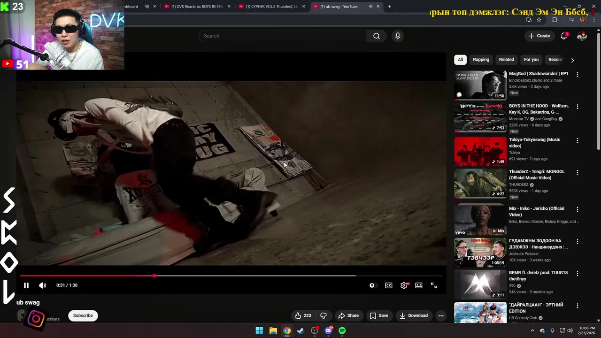
Task: Open Windows Start menu
Action: (259, 330)
